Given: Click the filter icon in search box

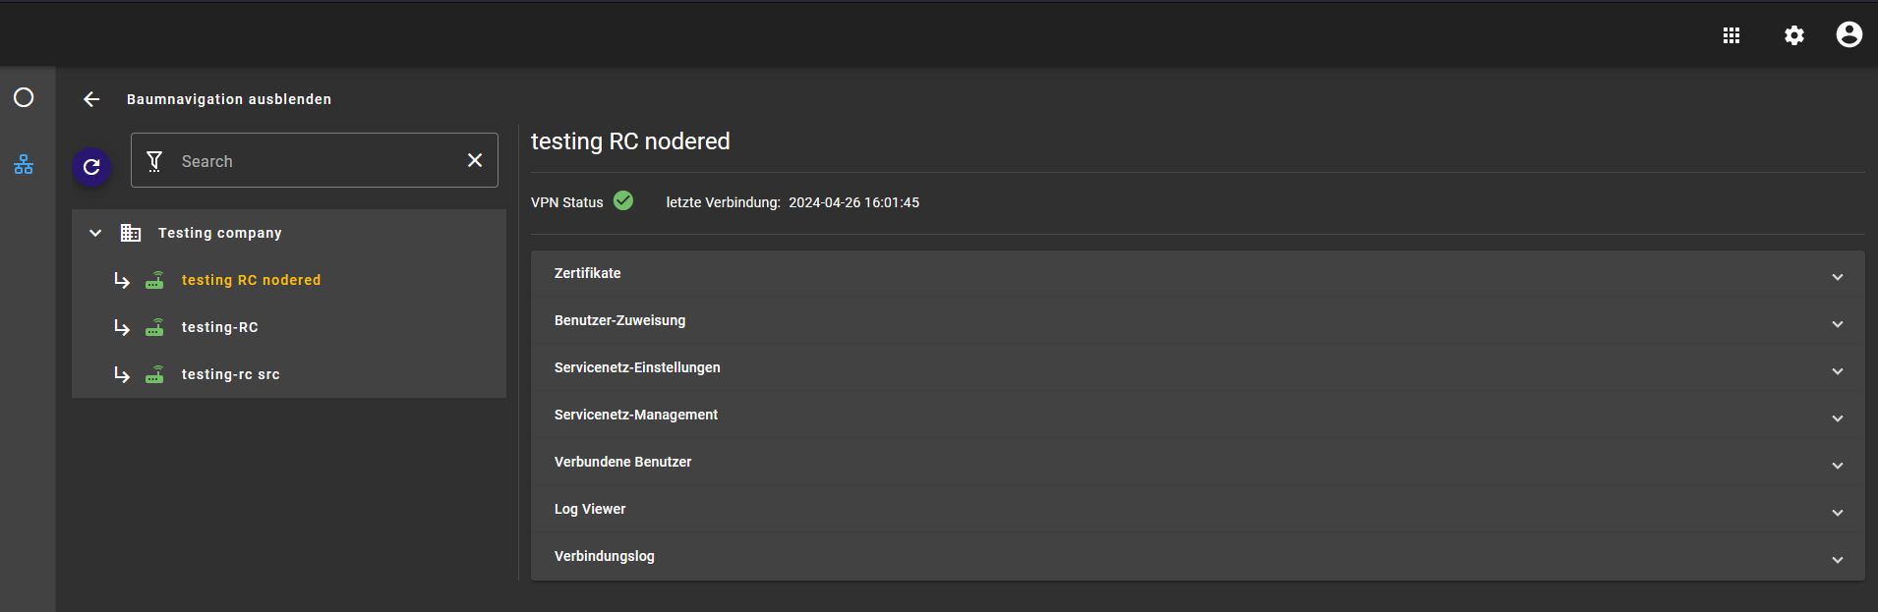Looking at the screenshot, I should click(x=154, y=161).
